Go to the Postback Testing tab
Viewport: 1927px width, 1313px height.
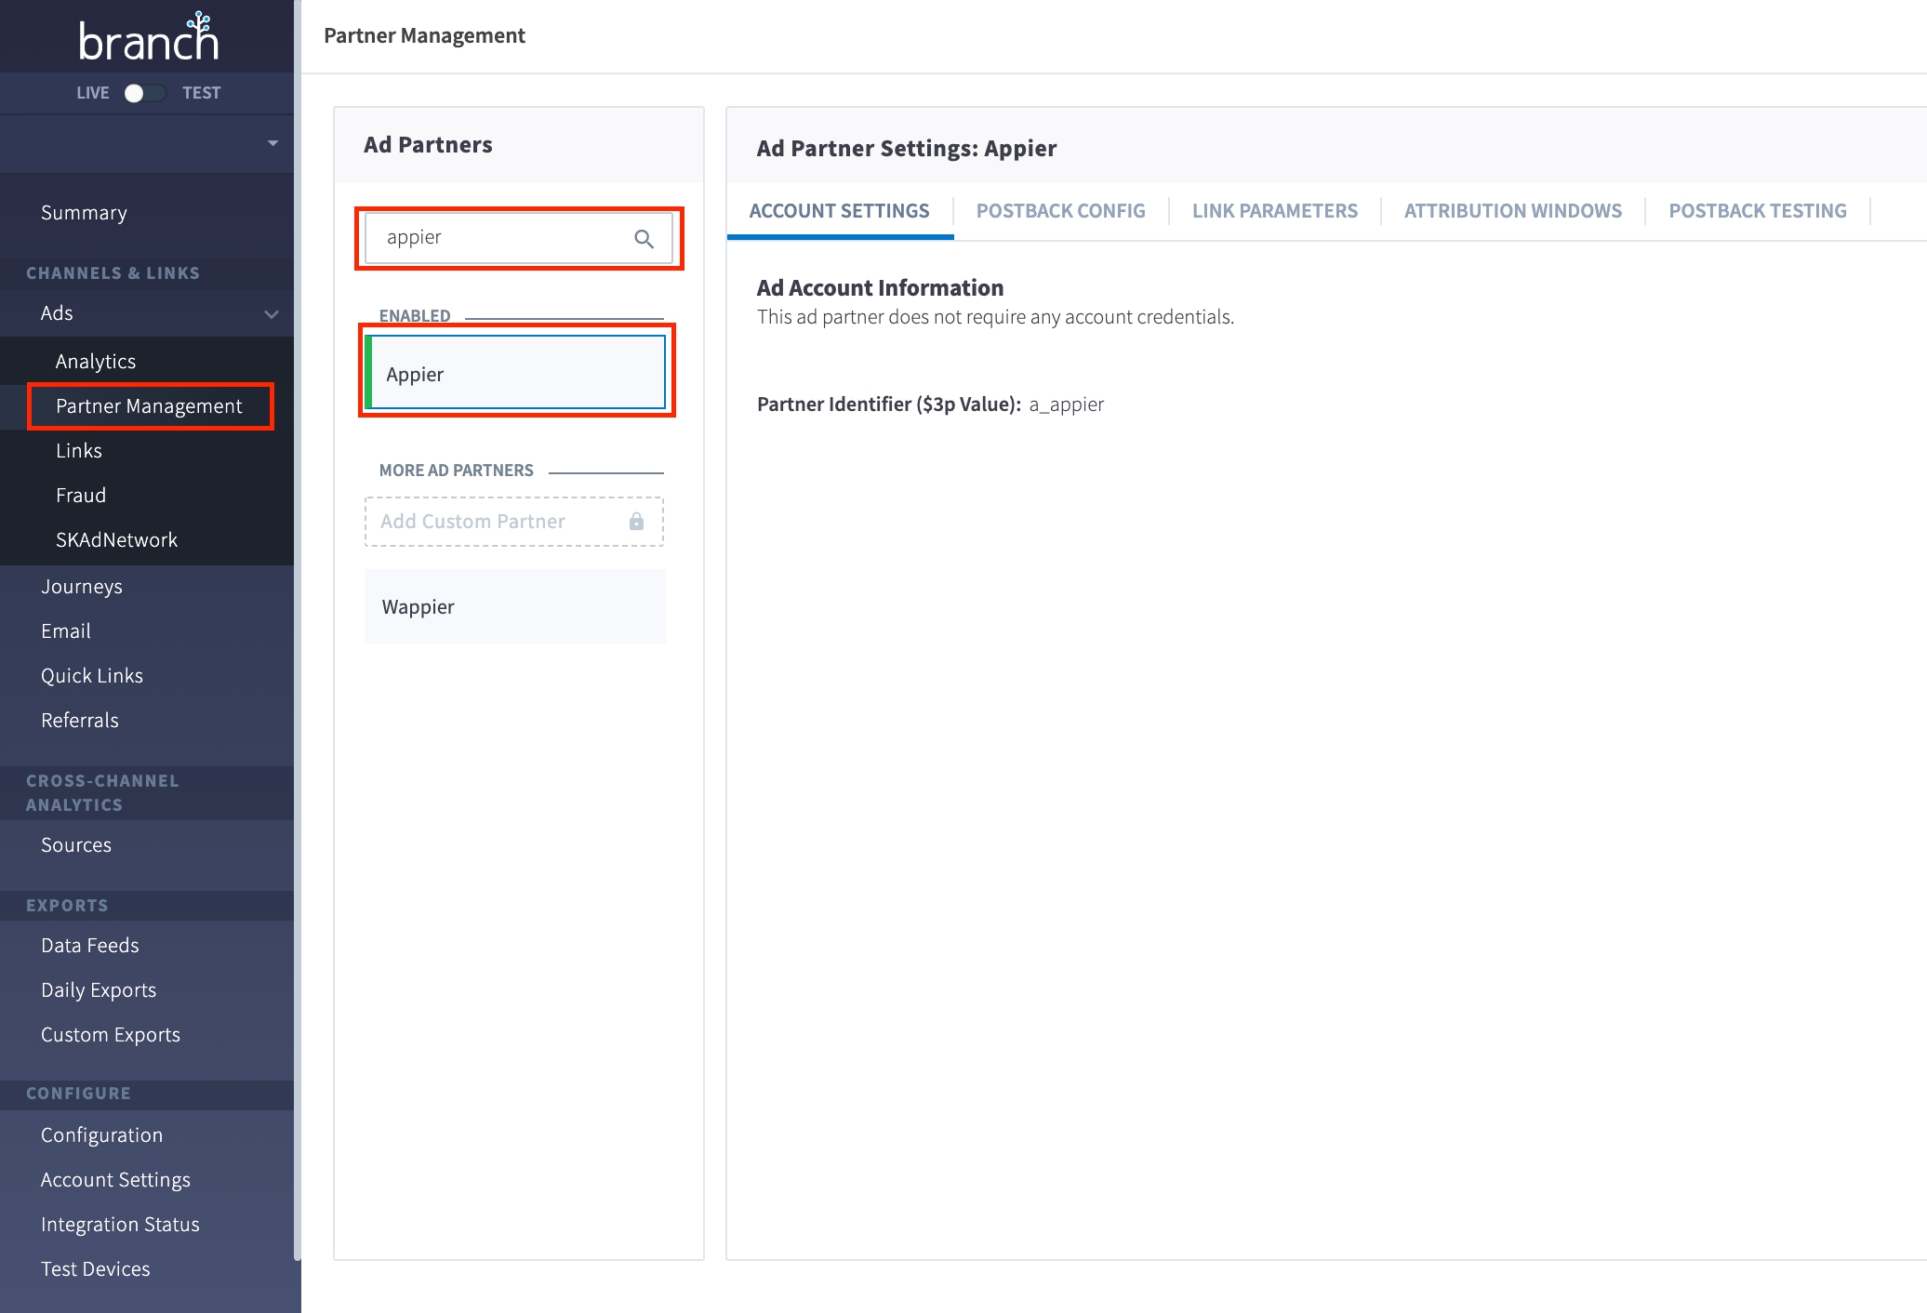coord(1757,211)
